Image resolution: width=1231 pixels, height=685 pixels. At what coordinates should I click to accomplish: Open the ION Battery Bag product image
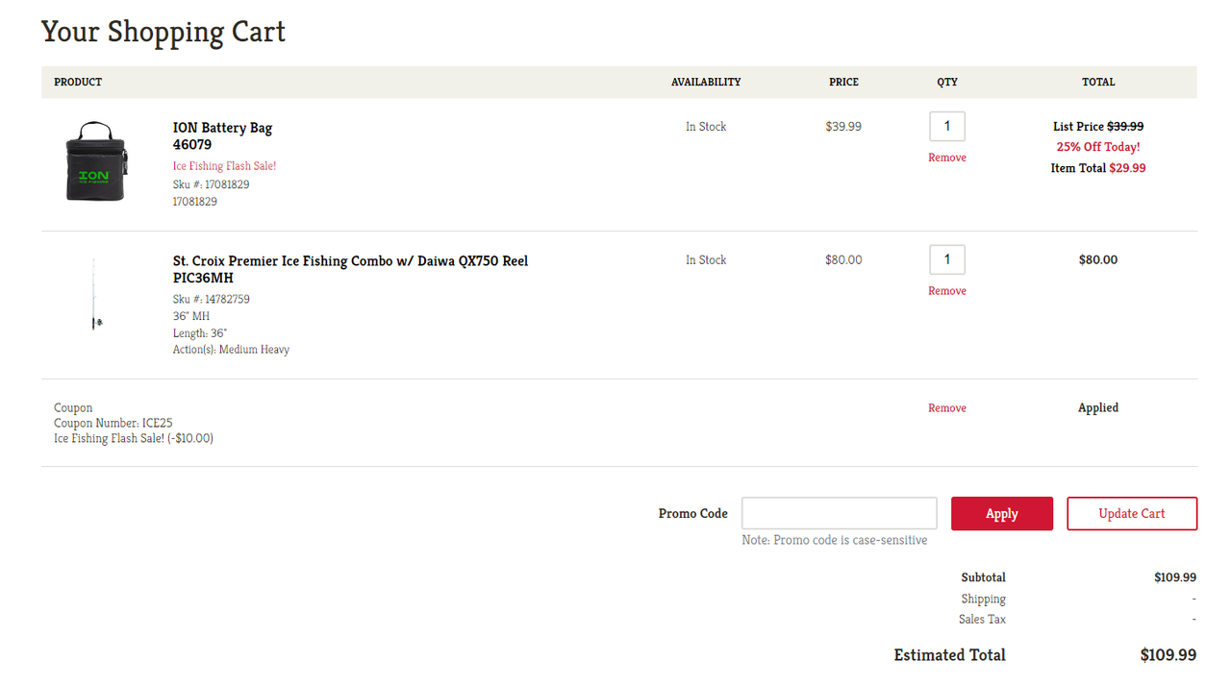tap(95, 161)
